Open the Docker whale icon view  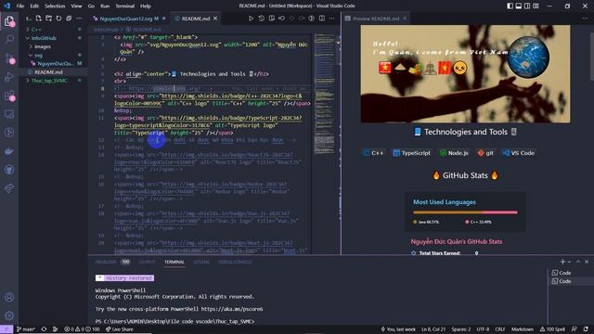coord(9,151)
